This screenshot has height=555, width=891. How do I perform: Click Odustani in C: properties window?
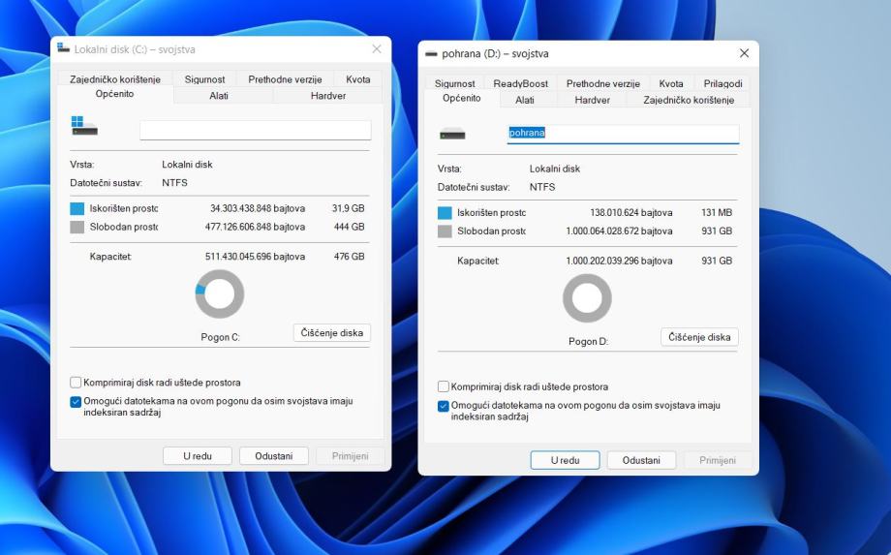[x=274, y=456]
